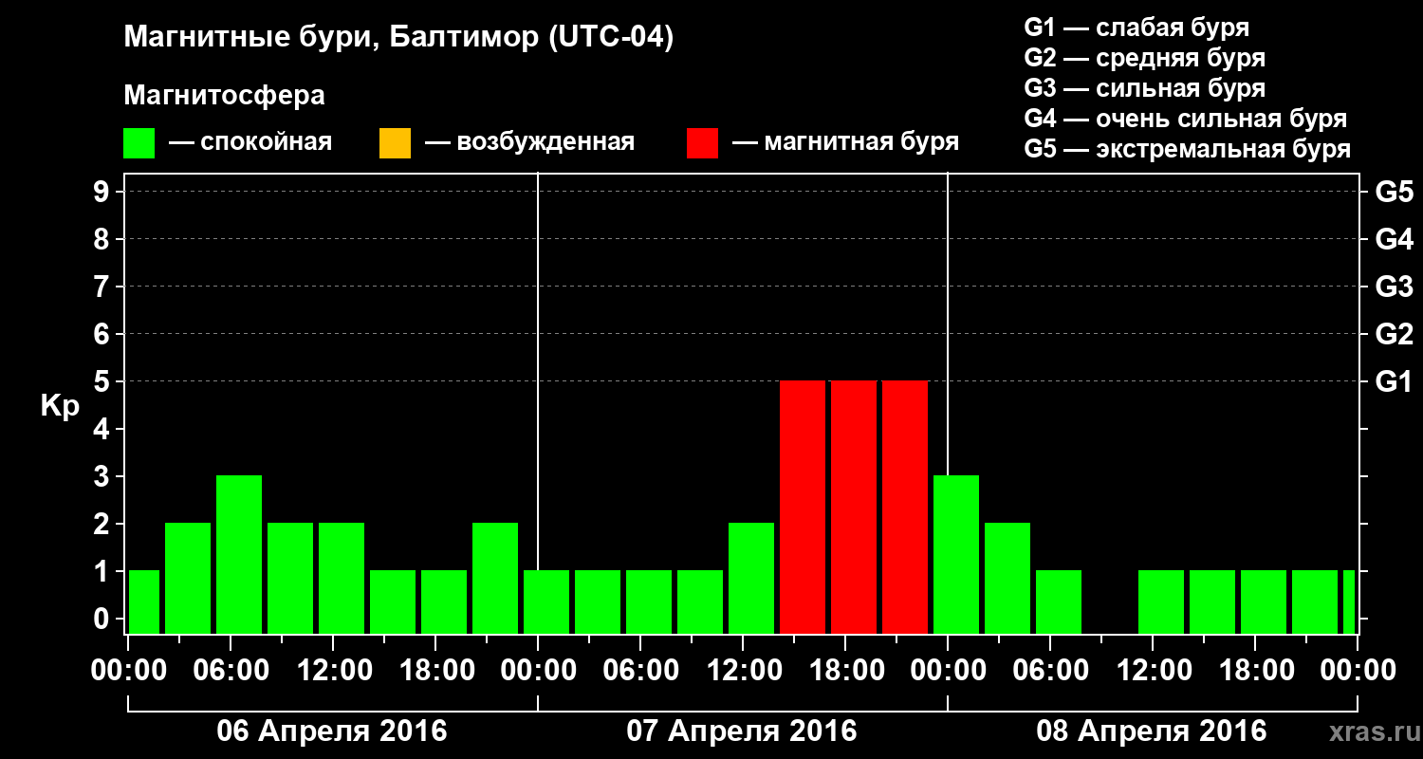Screen dimensions: 1423x759
Task: Click the '18:00' time label for 07 Апреля
Action: pos(845,671)
